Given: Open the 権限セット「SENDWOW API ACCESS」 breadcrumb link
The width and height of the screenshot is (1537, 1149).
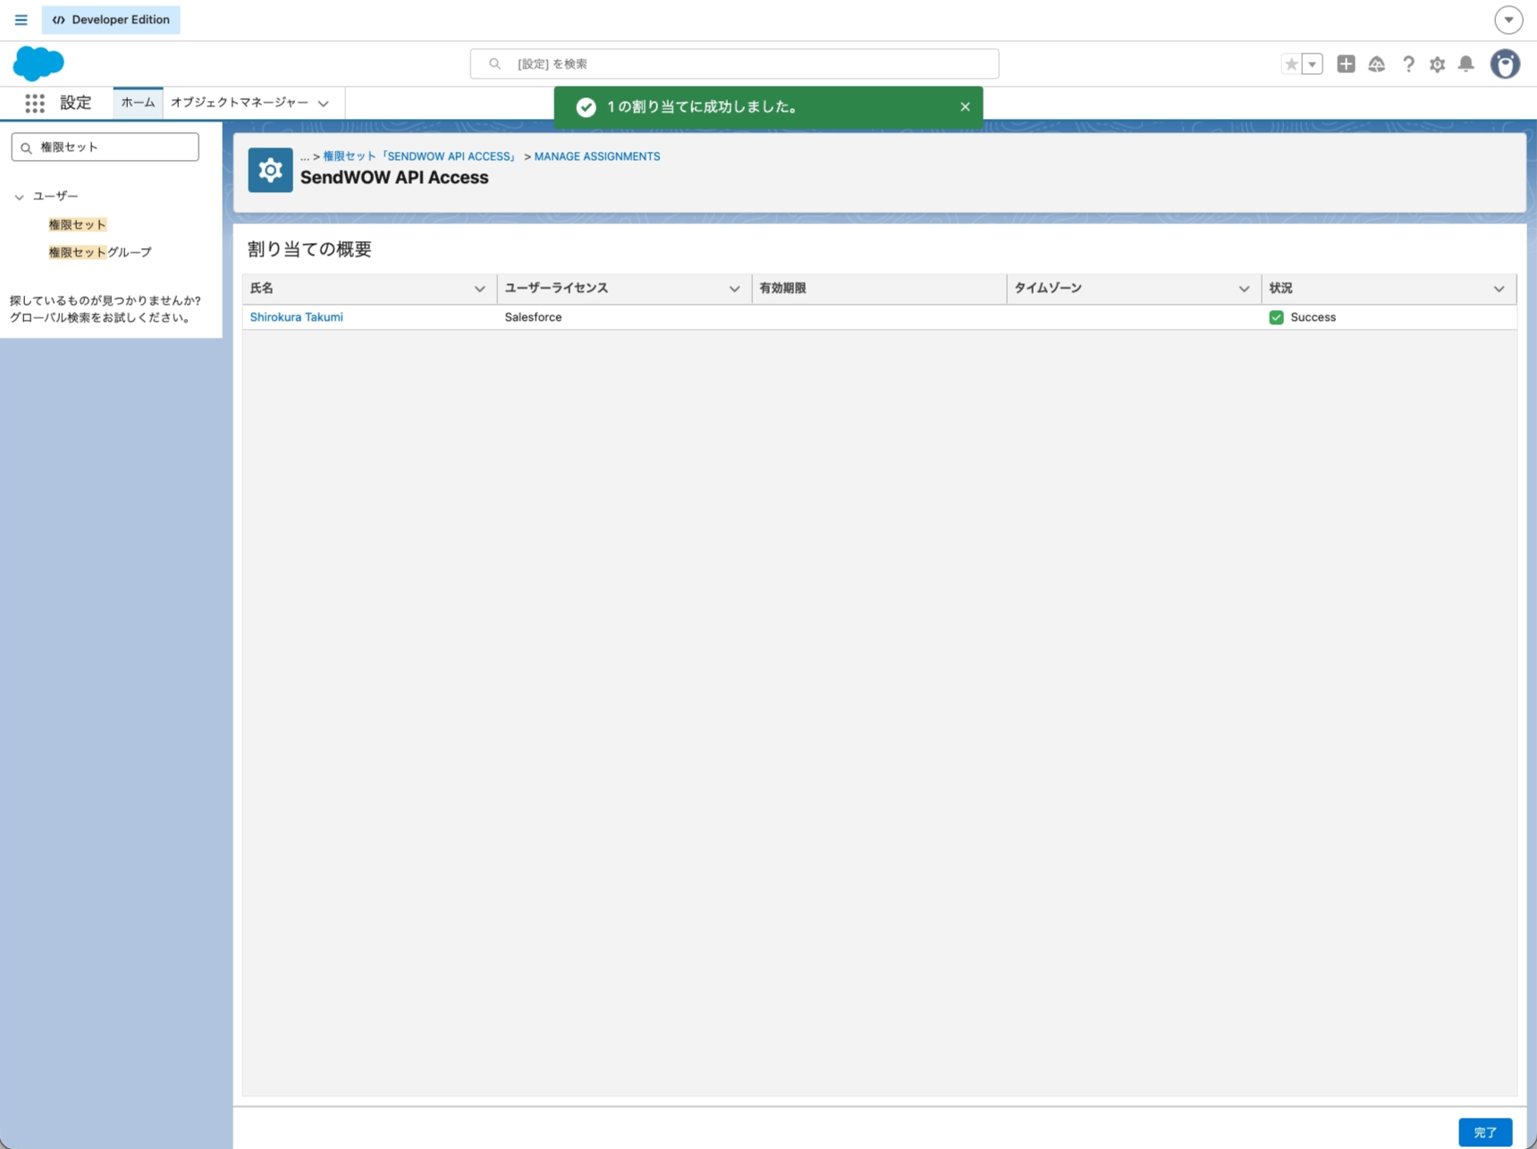Looking at the screenshot, I should pyautogui.click(x=420, y=156).
